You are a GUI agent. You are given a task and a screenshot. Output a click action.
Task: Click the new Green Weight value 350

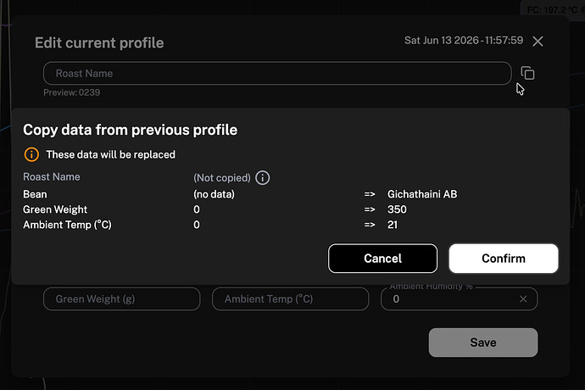(397, 209)
